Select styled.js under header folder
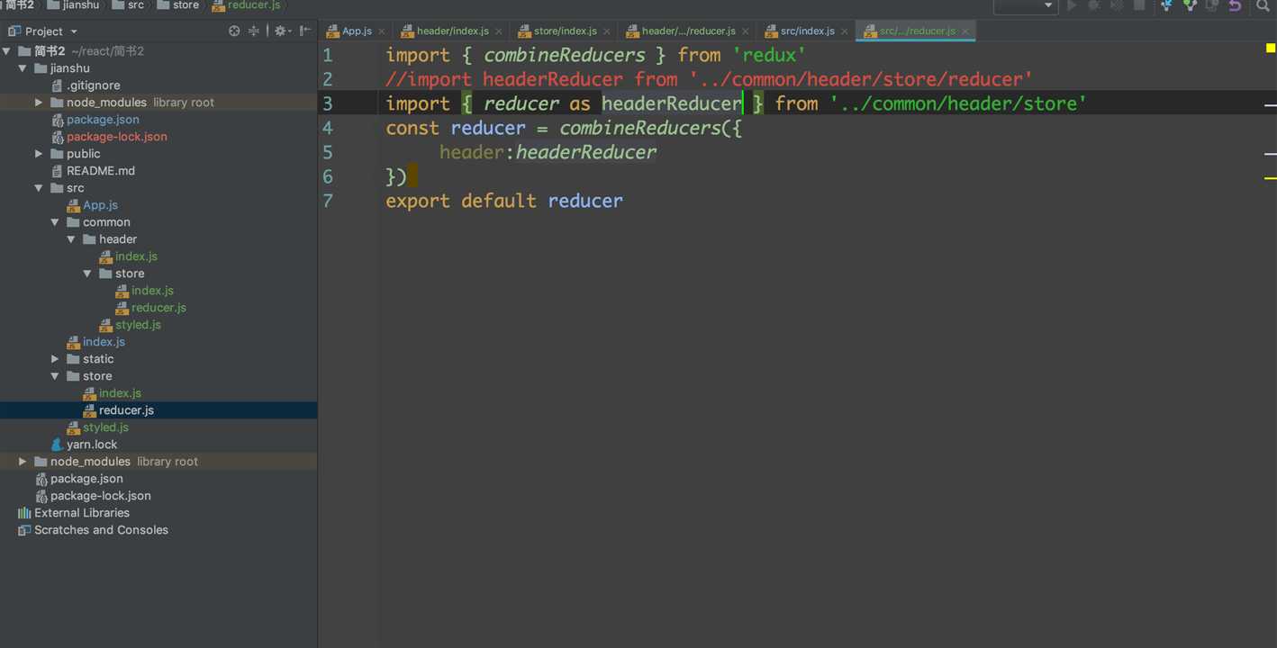This screenshot has height=648, width=1277. coord(138,325)
